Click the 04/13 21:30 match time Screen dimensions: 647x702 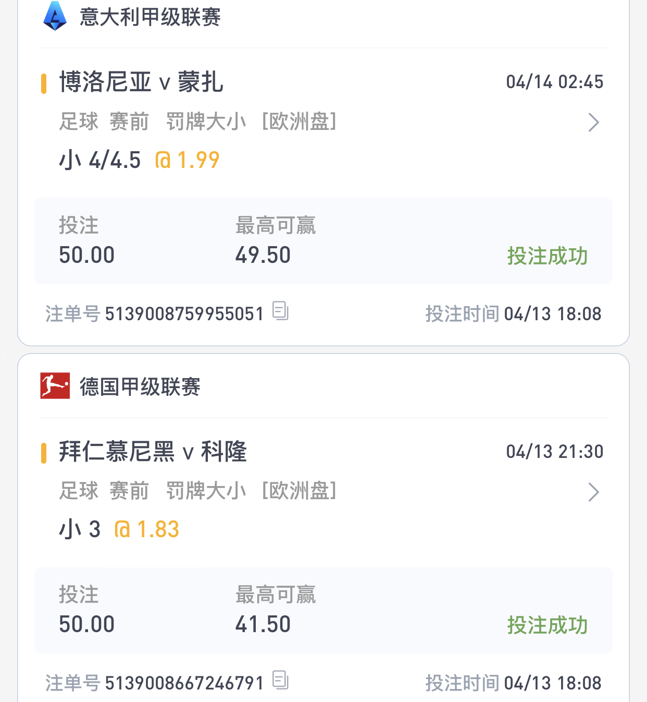pos(554,452)
